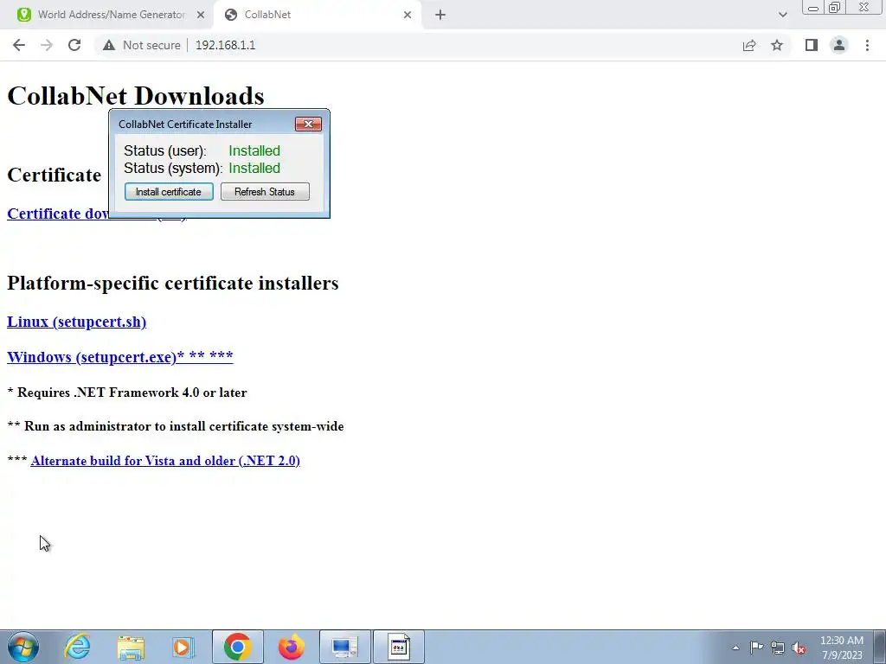Click the muted volume speaker icon

click(x=799, y=648)
